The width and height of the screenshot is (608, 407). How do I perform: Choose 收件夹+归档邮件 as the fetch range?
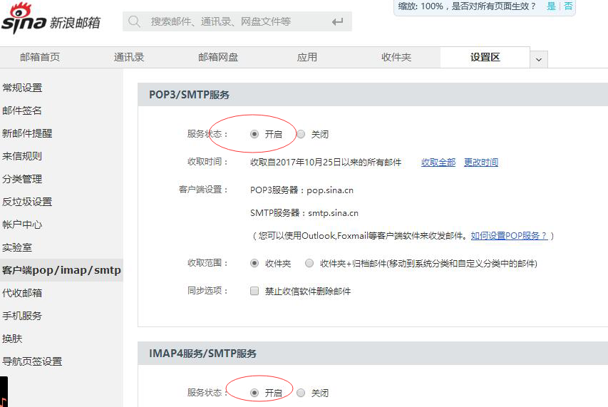pos(309,264)
